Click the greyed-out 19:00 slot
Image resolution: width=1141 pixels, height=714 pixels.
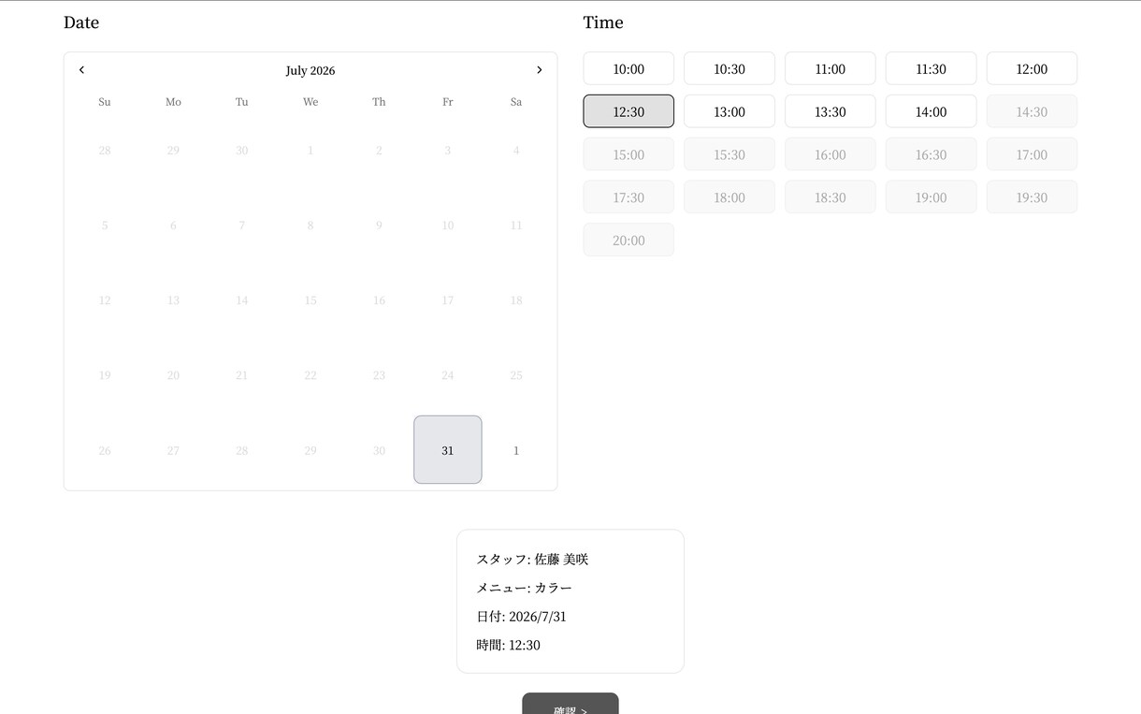tap(931, 197)
